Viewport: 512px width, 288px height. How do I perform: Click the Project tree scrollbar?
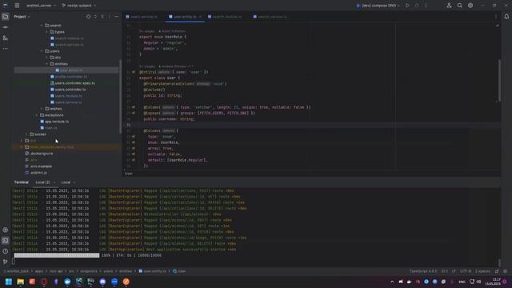(x=120, y=96)
